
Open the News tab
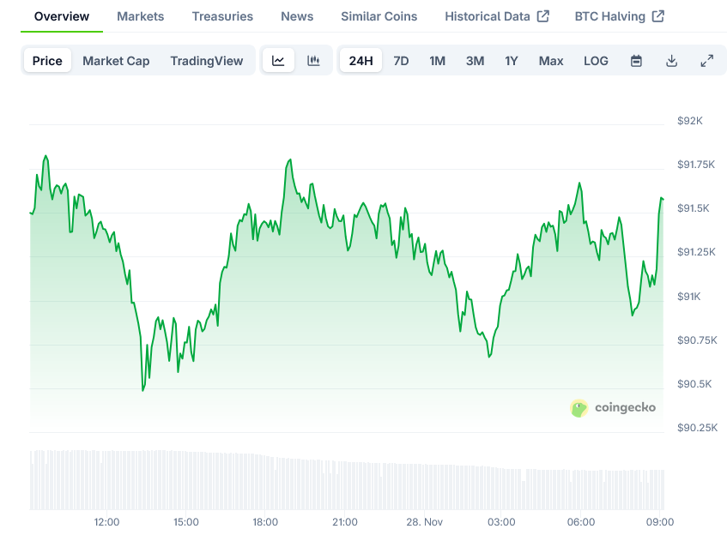(297, 16)
